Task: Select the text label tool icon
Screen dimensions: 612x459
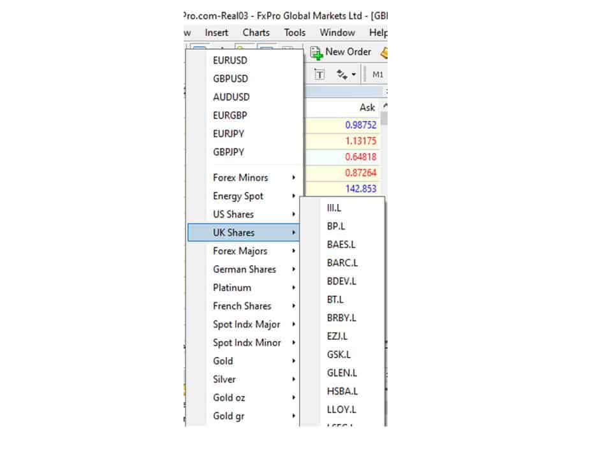Action: click(319, 74)
